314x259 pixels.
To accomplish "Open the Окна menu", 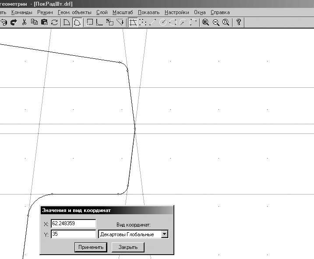I will click(x=200, y=12).
